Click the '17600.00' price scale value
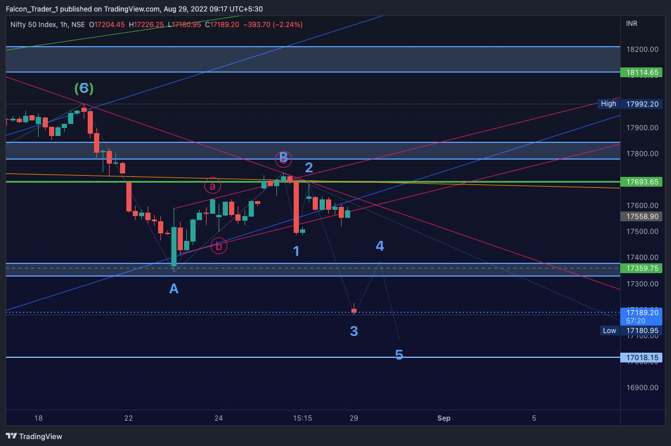The width and height of the screenshot is (671, 446). coord(642,206)
